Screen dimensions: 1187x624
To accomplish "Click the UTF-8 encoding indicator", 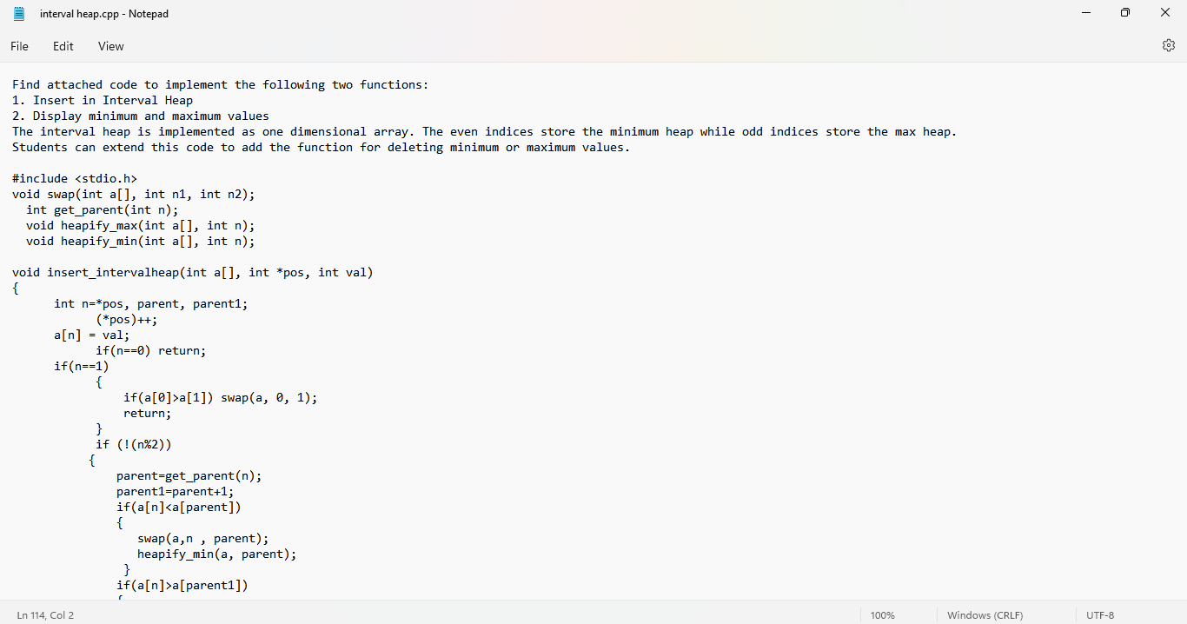I will (x=1100, y=614).
